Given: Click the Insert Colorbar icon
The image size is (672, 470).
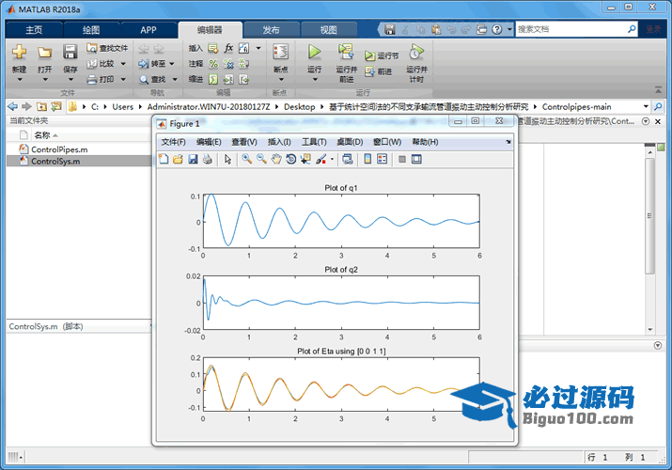Looking at the screenshot, I should pos(367,160).
